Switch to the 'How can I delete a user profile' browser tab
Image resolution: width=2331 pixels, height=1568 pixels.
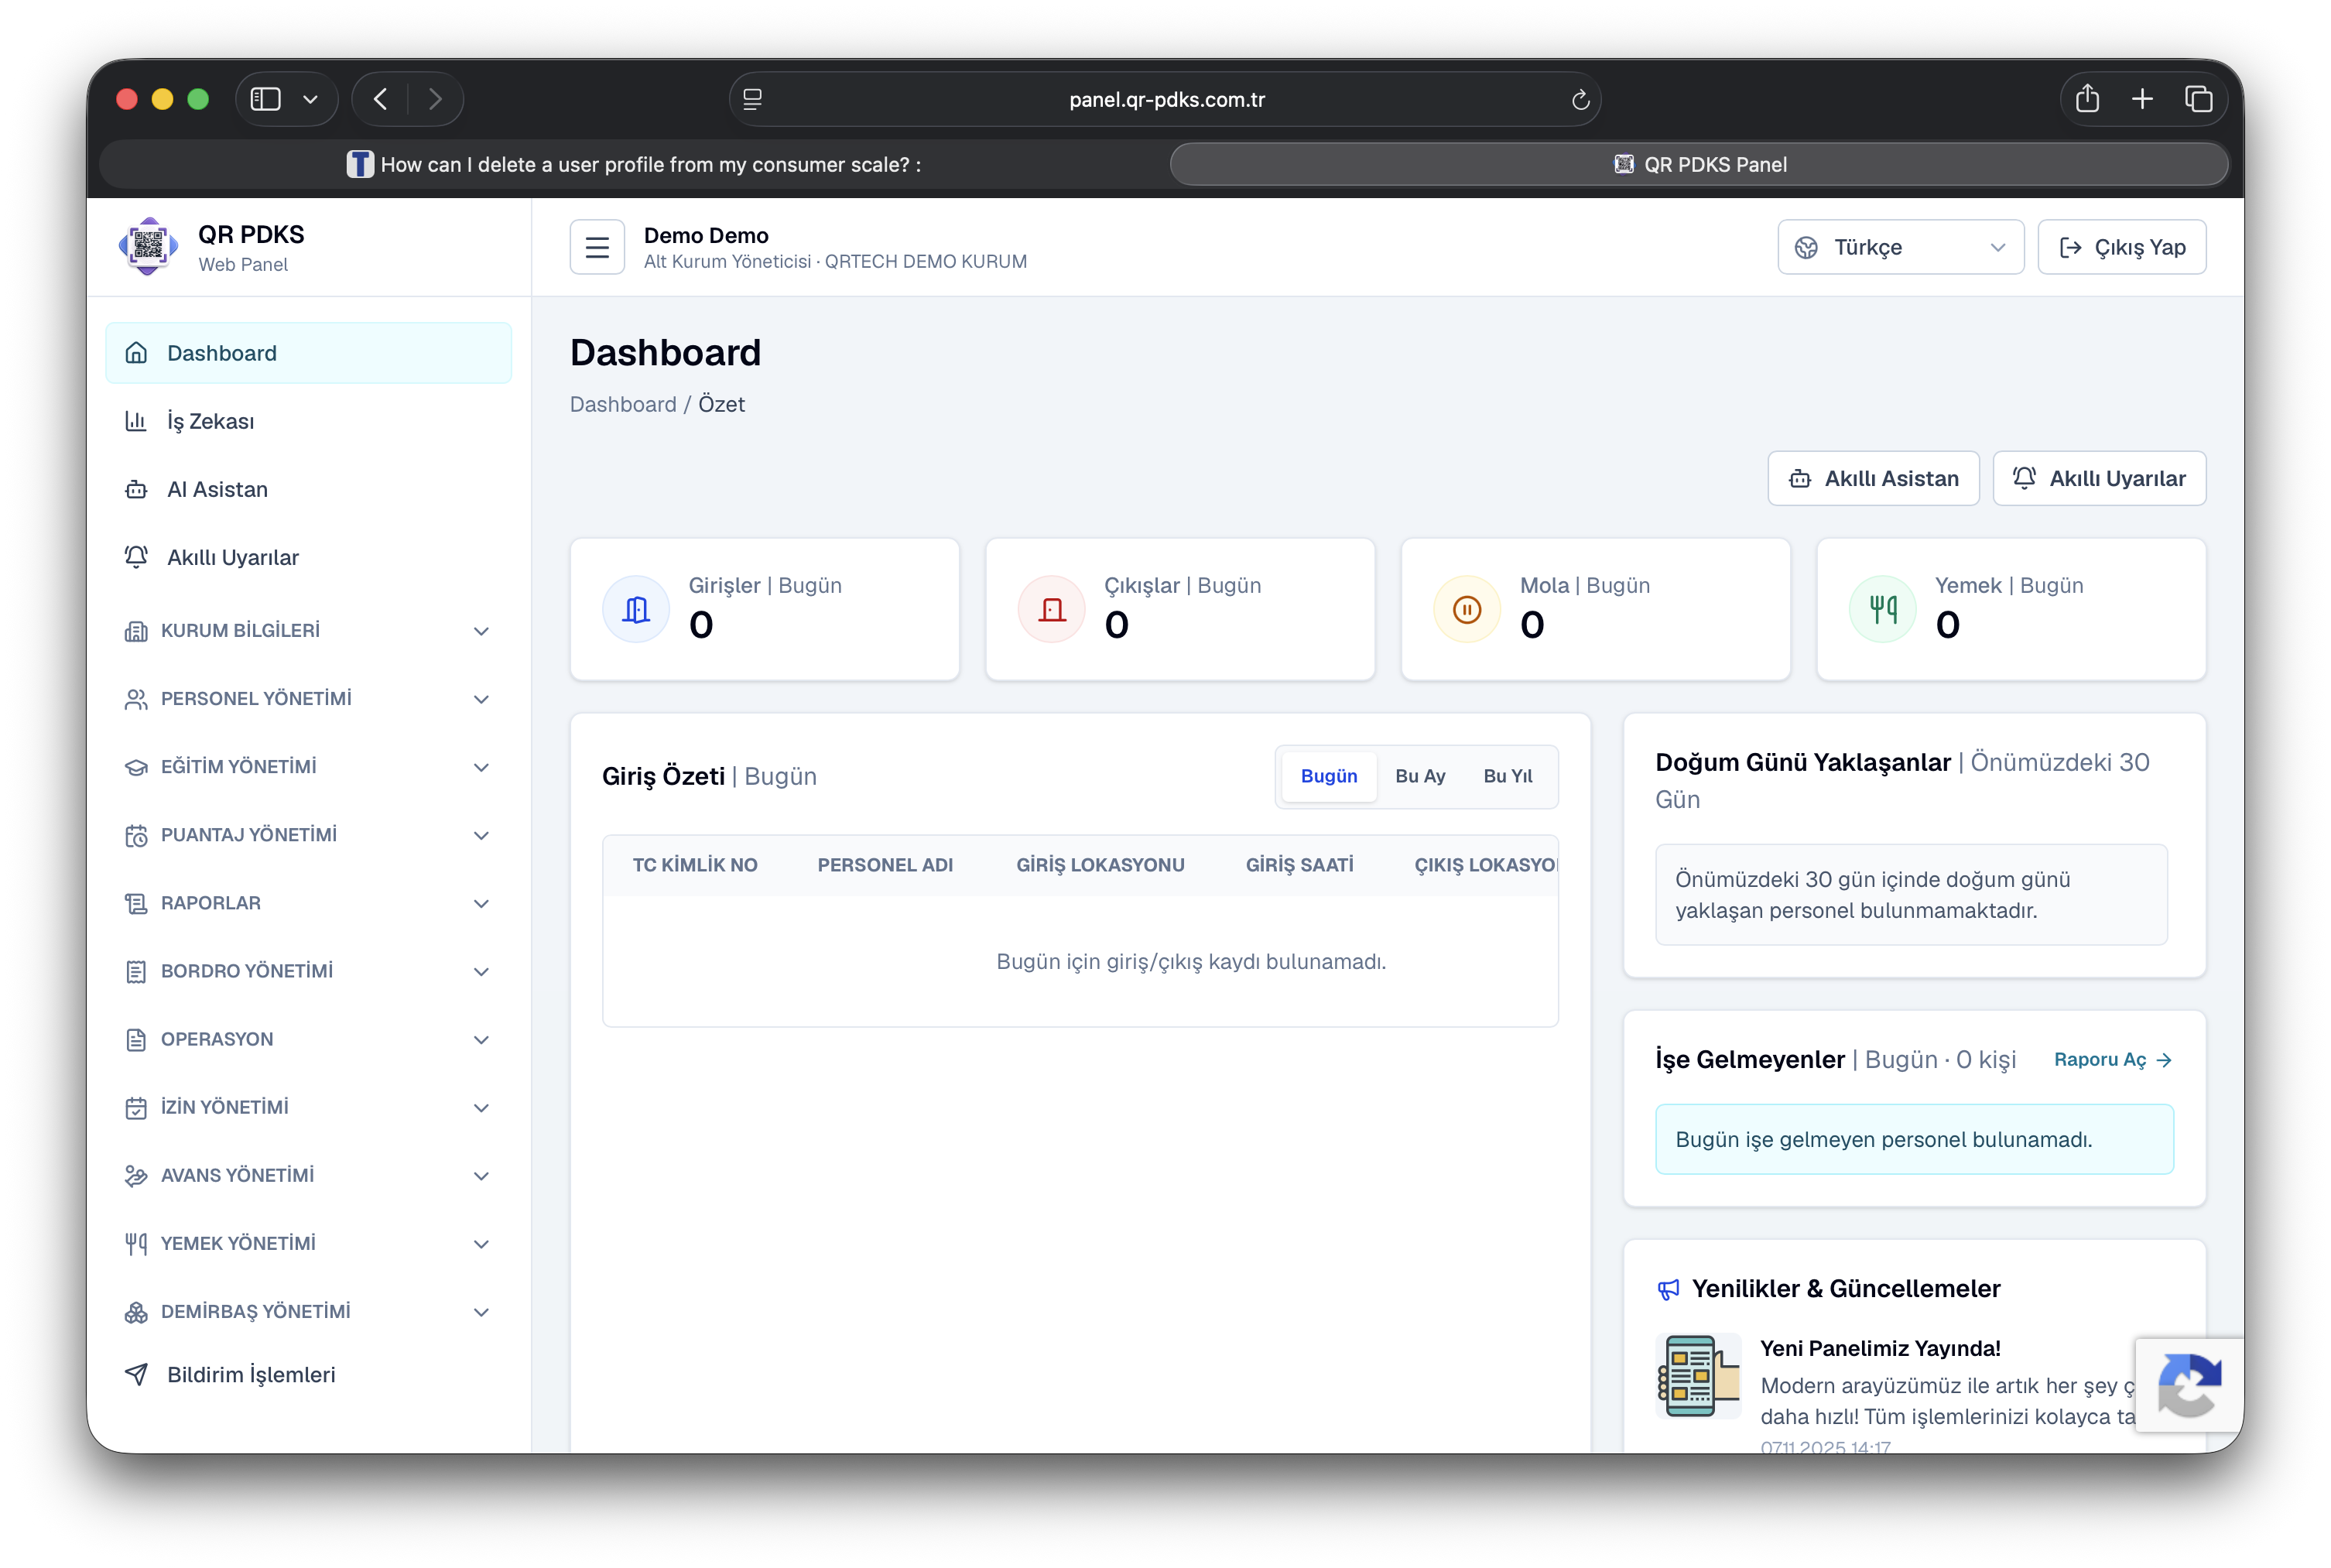[634, 164]
